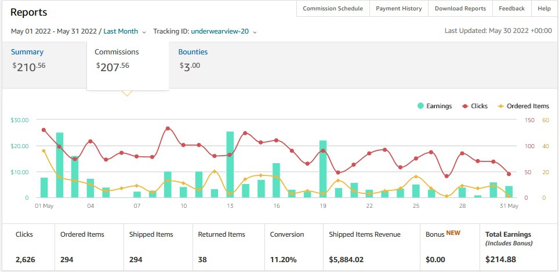Switch to the Bounties tab
559x272 pixels.
[193, 52]
